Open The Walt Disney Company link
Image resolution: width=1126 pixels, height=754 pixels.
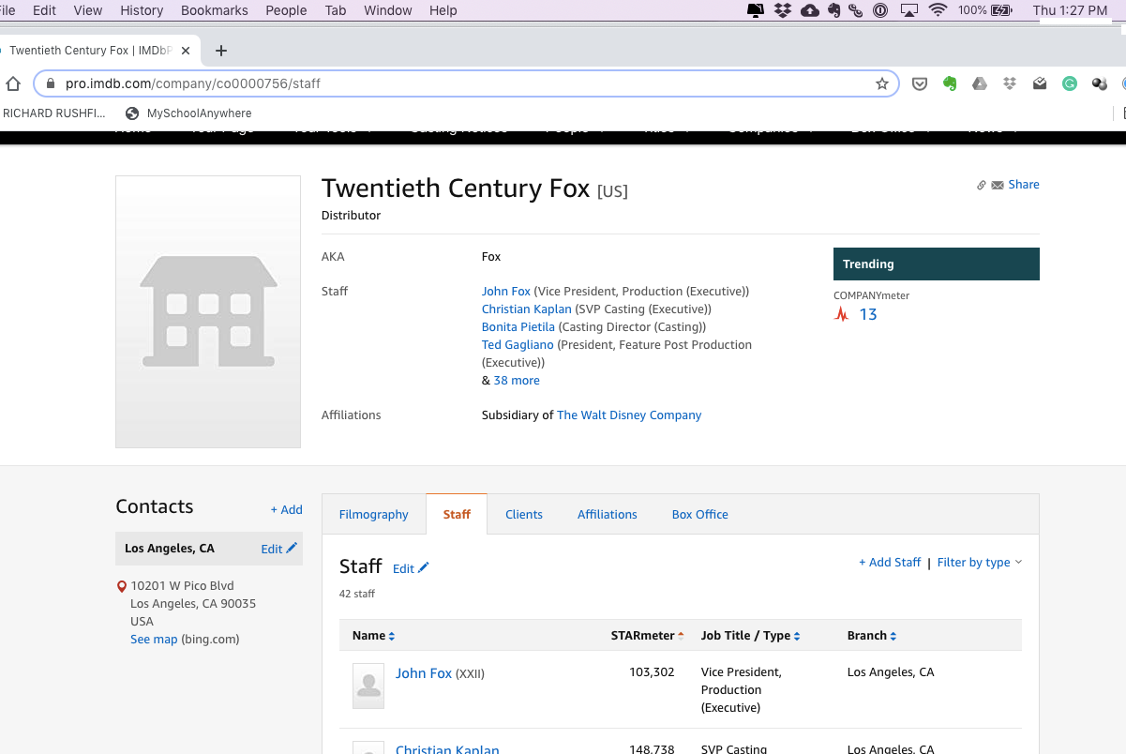click(629, 415)
